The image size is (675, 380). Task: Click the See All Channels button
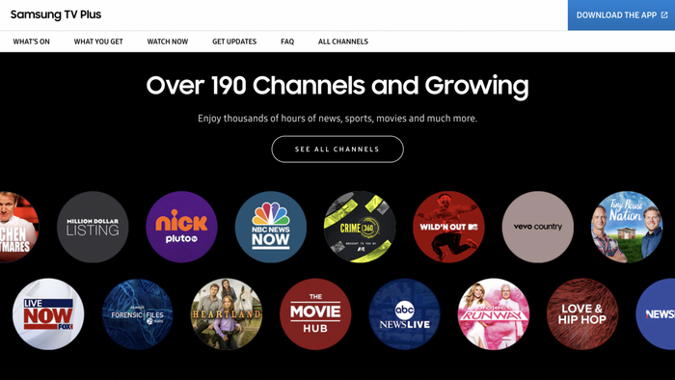point(337,149)
